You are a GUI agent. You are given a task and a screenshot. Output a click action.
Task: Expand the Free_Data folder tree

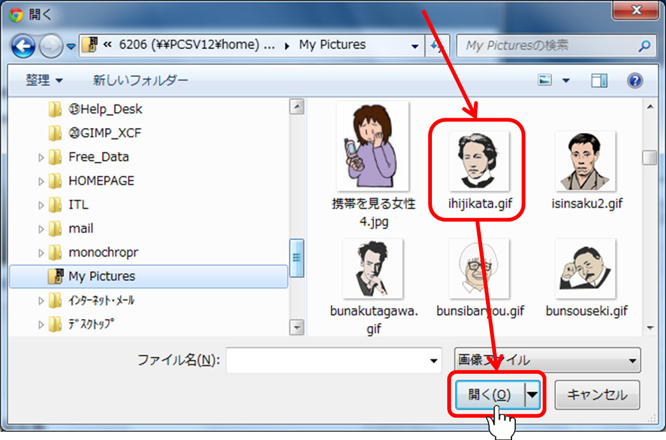tap(41, 157)
